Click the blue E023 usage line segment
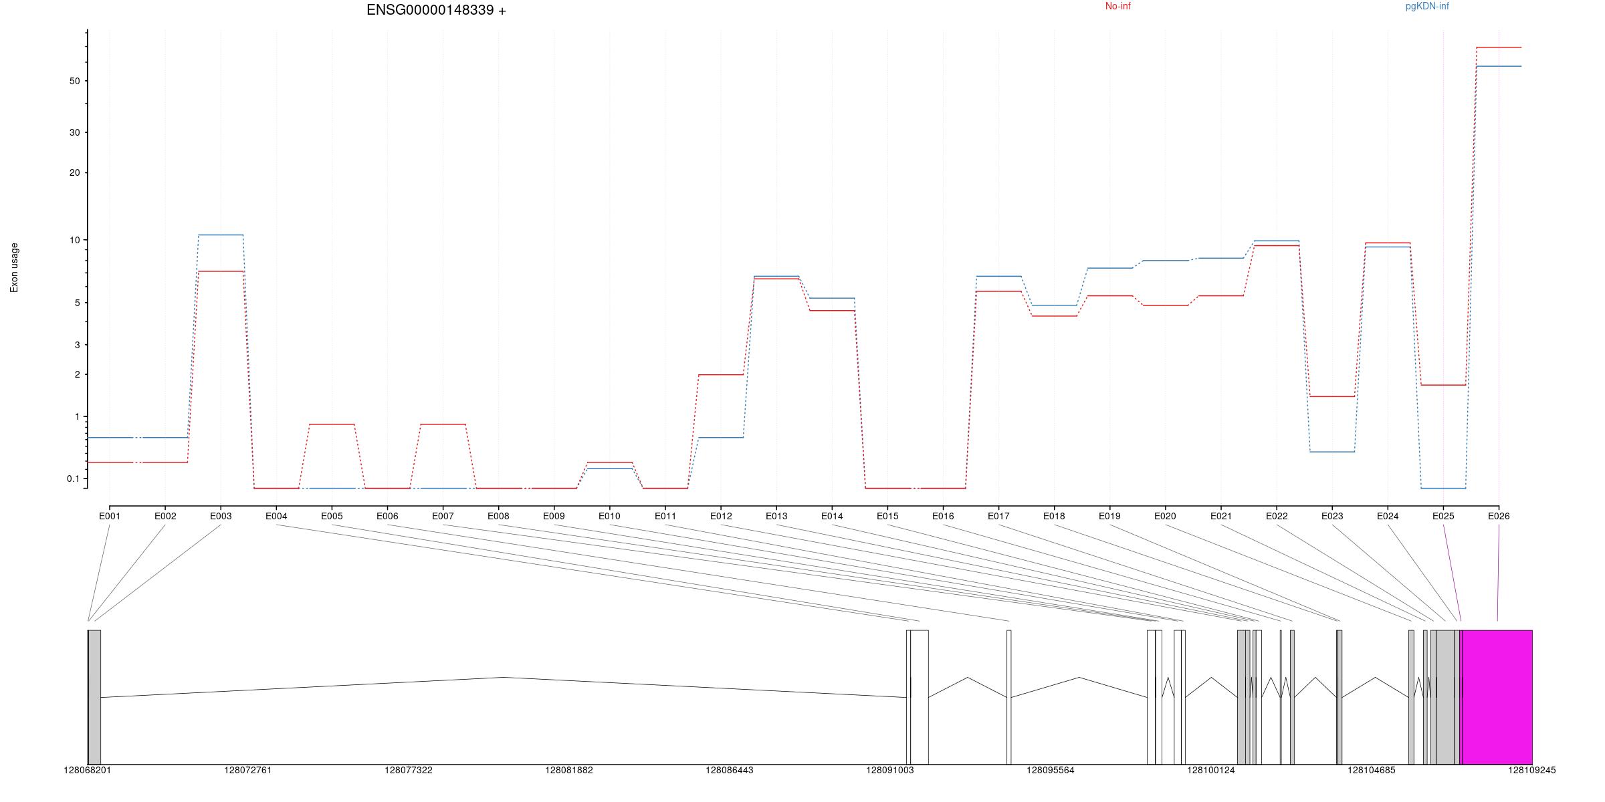The height and width of the screenshot is (802, 1605). pos(1332,452)
